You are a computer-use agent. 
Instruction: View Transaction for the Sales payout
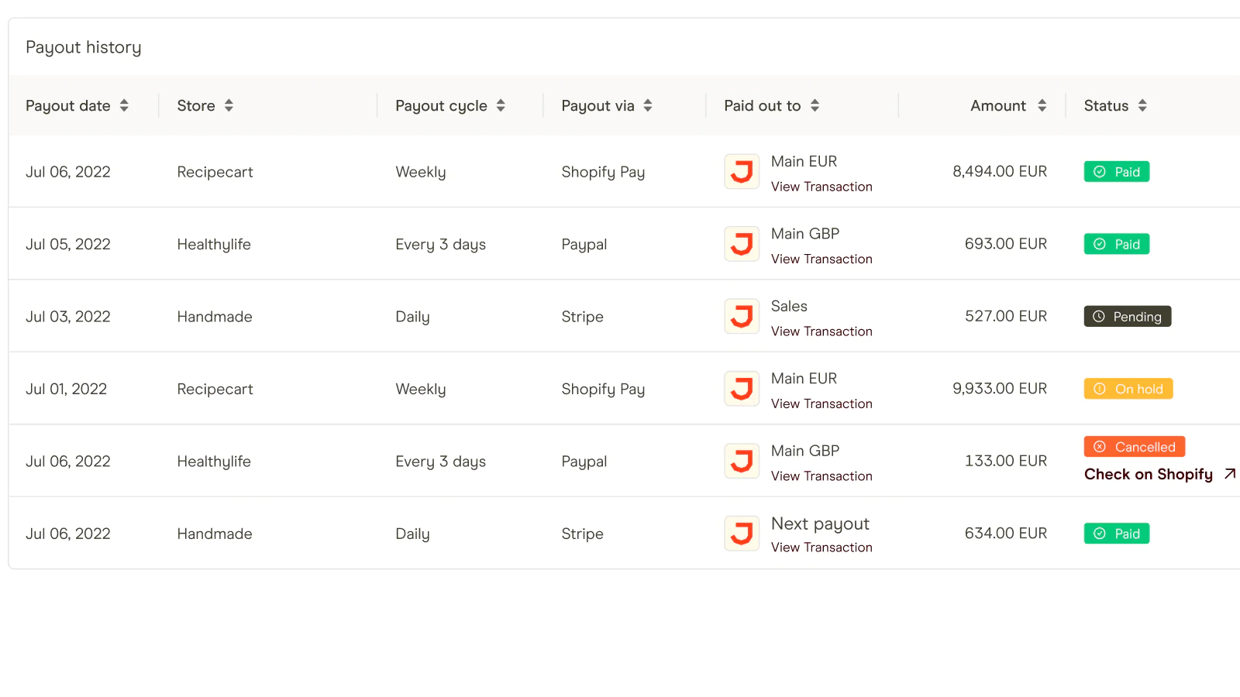(x=821, y=331)
